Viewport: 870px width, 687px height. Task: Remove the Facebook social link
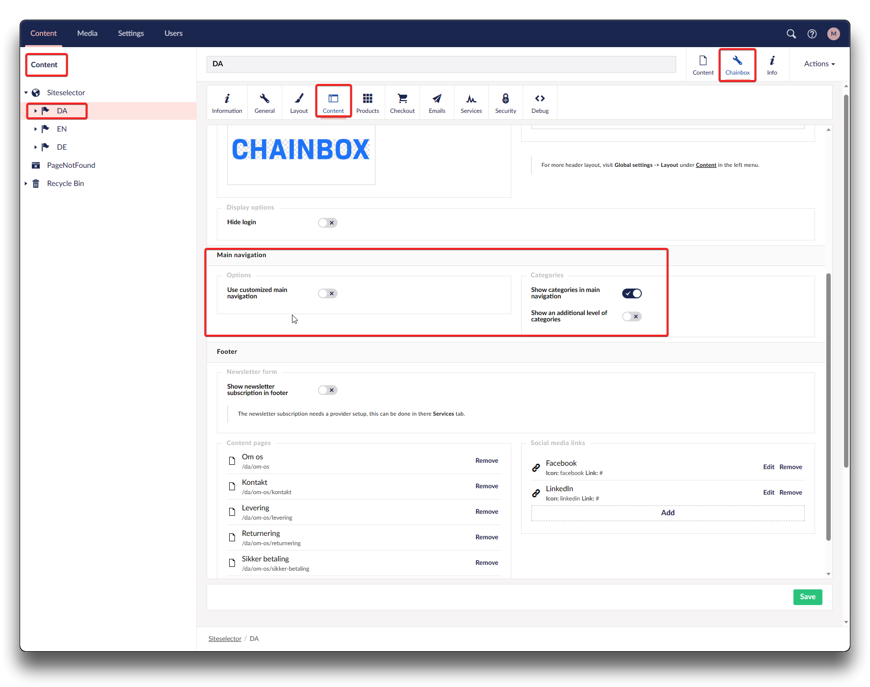click(x=791, y=467)
